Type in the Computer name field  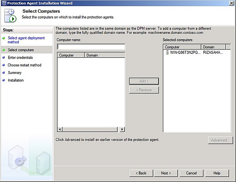coord(91,47)
